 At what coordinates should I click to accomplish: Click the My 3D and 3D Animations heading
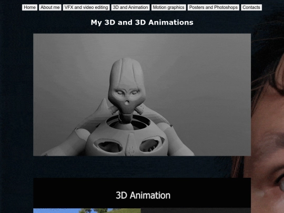click(x=142, y=23)
